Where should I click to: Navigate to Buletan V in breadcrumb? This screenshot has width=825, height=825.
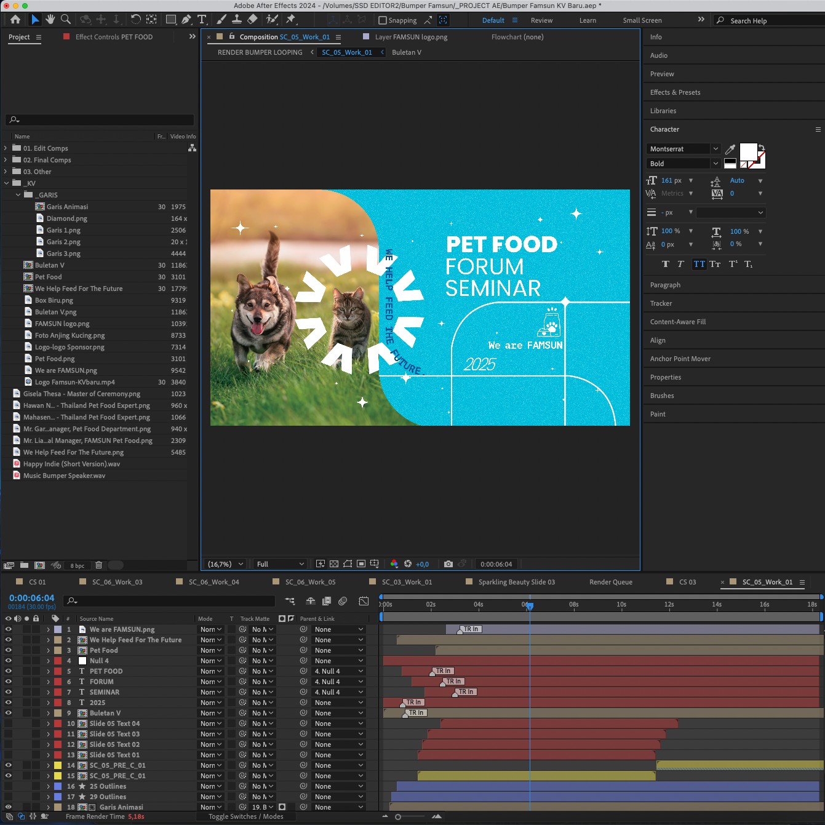pos(407,52)
